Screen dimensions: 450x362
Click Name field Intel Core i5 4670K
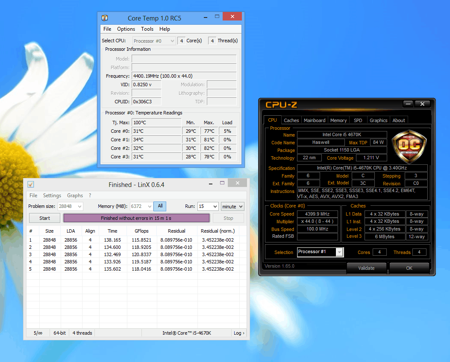(342, 134)
